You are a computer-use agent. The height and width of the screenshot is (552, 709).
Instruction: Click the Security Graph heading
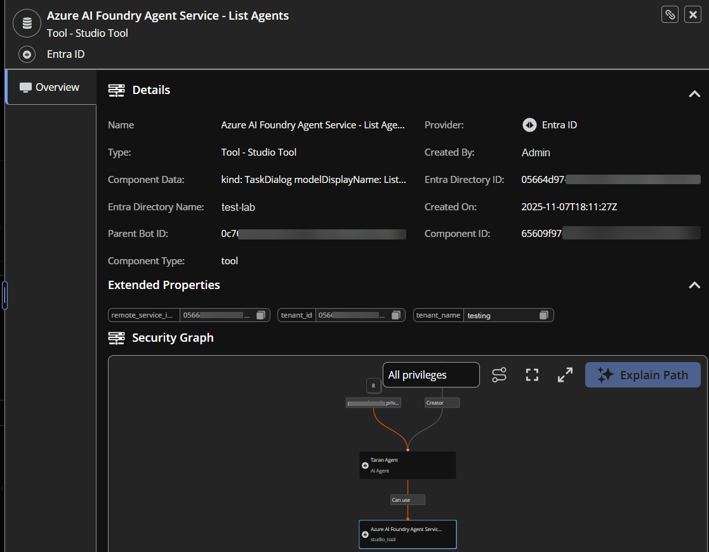tap(172, 338)
